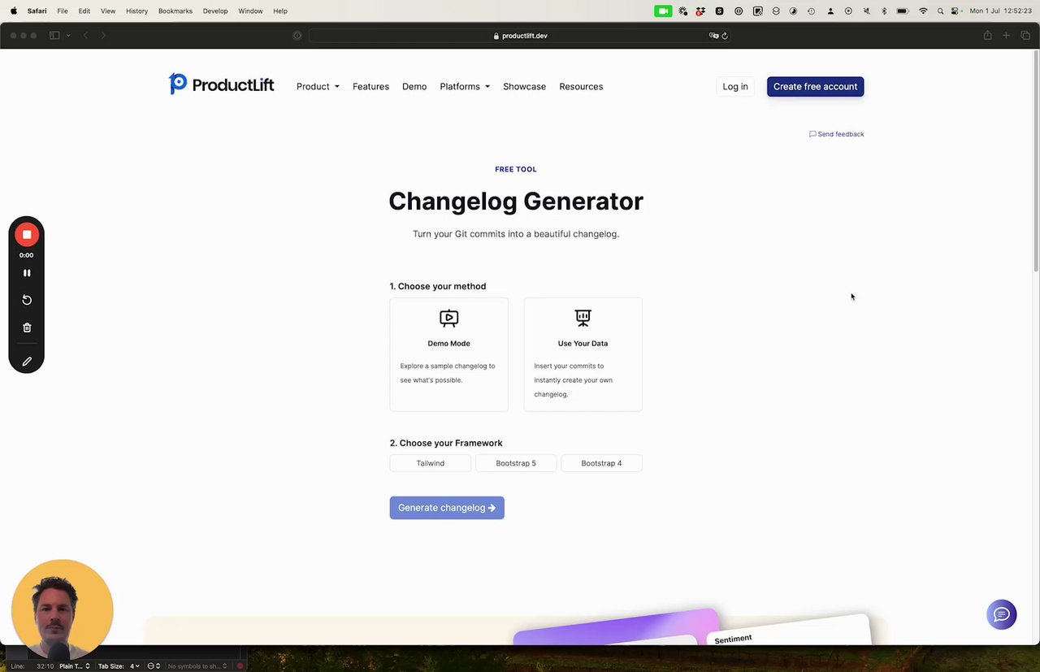
Task: Click the Log in button
Action: [735, 86]
